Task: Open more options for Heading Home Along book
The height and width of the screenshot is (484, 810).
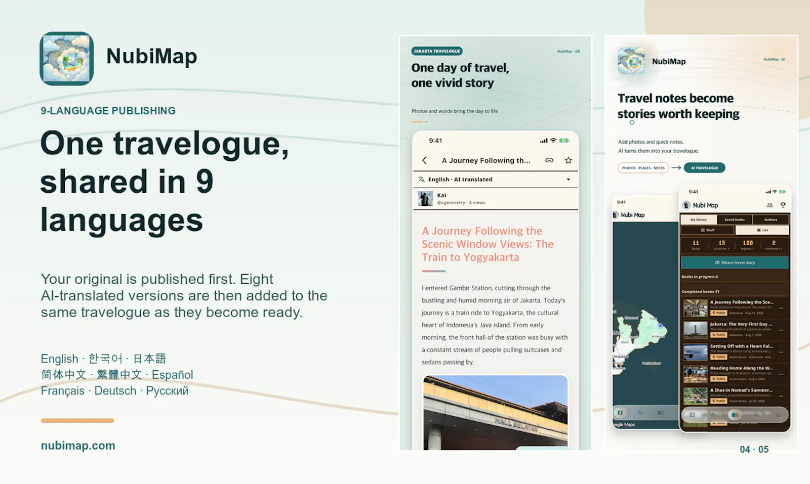Action: [x=781, y=374]
